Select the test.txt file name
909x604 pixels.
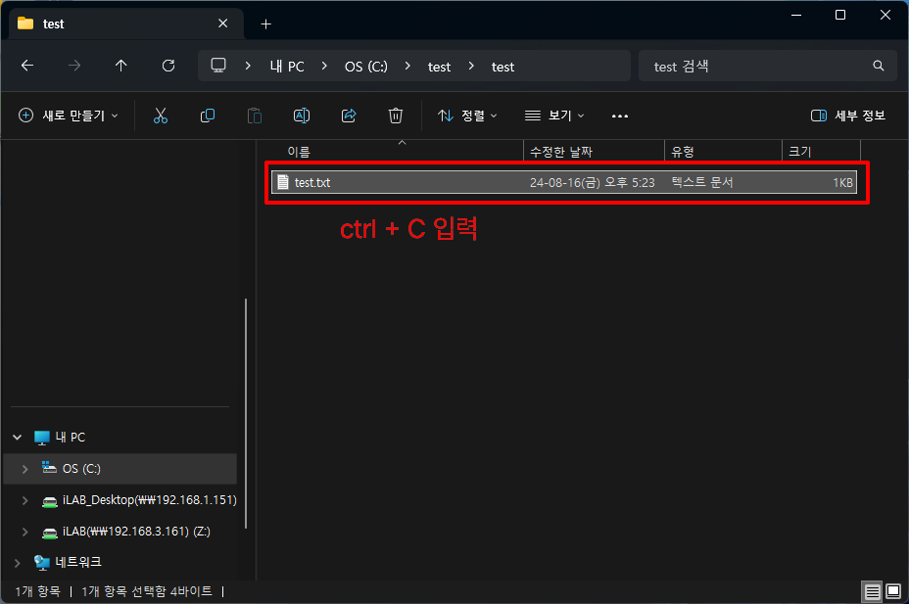(x=312, y=182)
